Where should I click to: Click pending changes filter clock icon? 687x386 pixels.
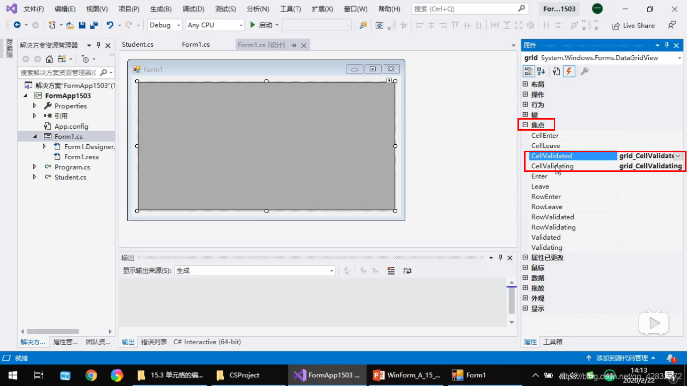[85, 59]
